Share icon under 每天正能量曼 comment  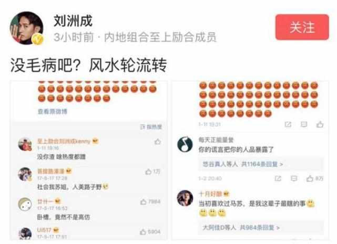278,178
